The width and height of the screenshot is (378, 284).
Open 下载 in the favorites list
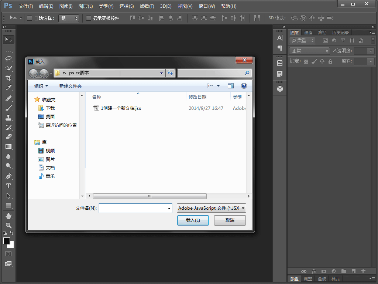tap(50, 108)
